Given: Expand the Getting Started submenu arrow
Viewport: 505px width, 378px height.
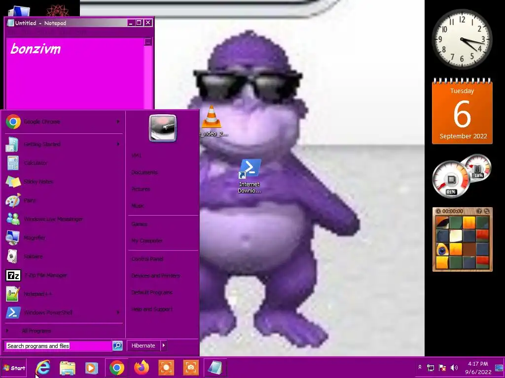Looking at the screenshot, I should click(x=118, y=144).
